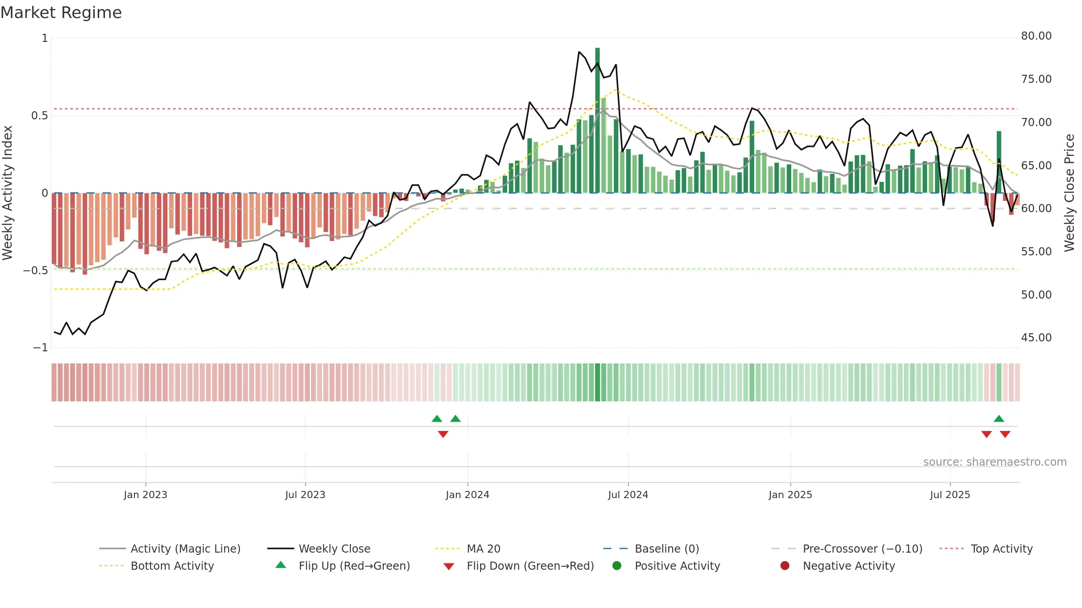Click the red Flip Down triangle in the legend
This screenshot has height=608, width=1082.
pos(449,567)
